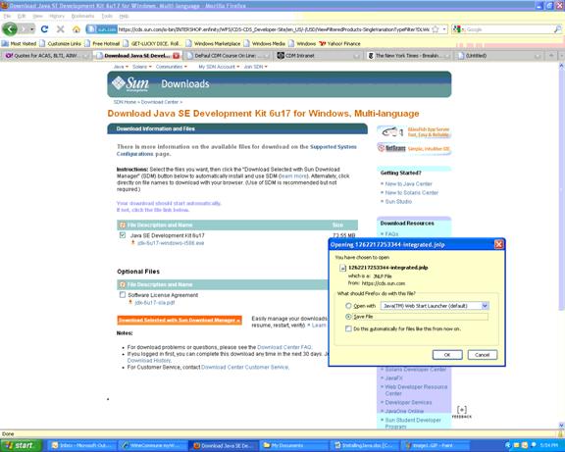Expand the My SDN Account menu

pyautogui.click(x=219, y=67)
